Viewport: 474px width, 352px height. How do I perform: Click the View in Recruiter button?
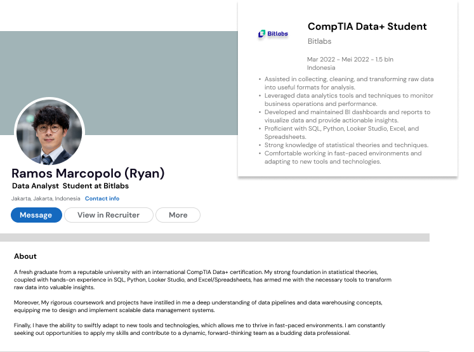point(109,215)
